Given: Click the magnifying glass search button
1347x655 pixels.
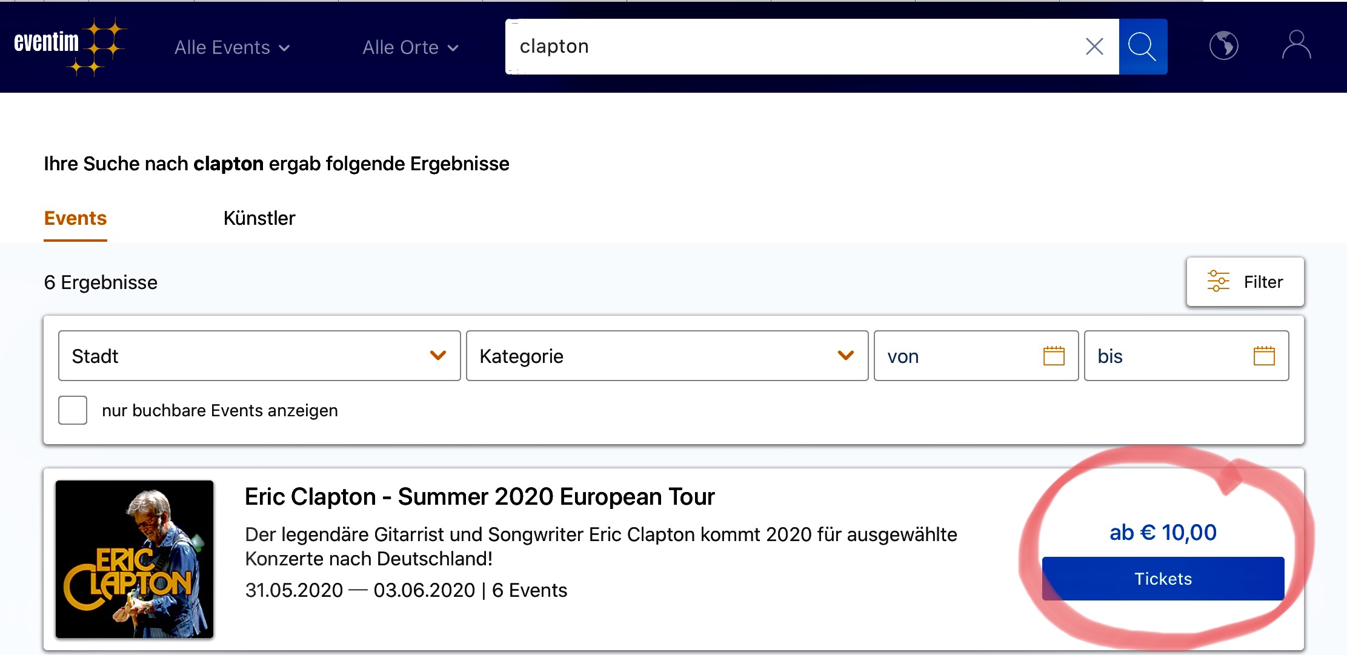Looking at the screenshot, I should (x=1143, y=47).
